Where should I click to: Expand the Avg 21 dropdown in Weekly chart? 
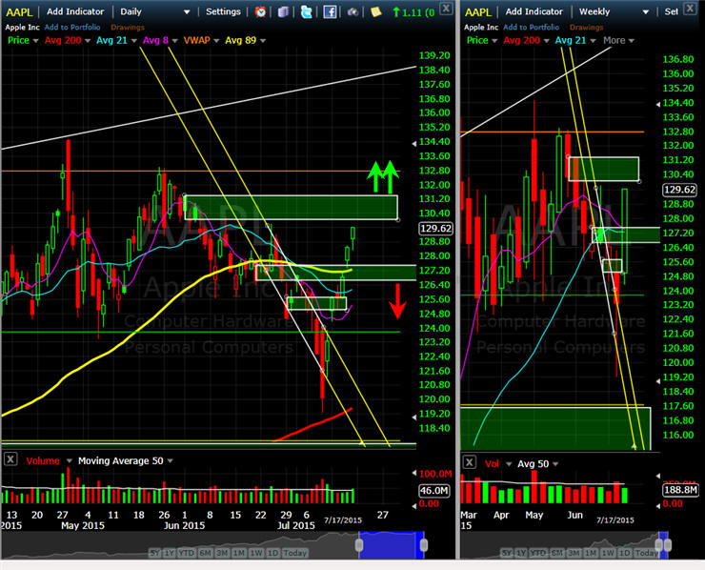pyautogui.click(x=593, y=41)
